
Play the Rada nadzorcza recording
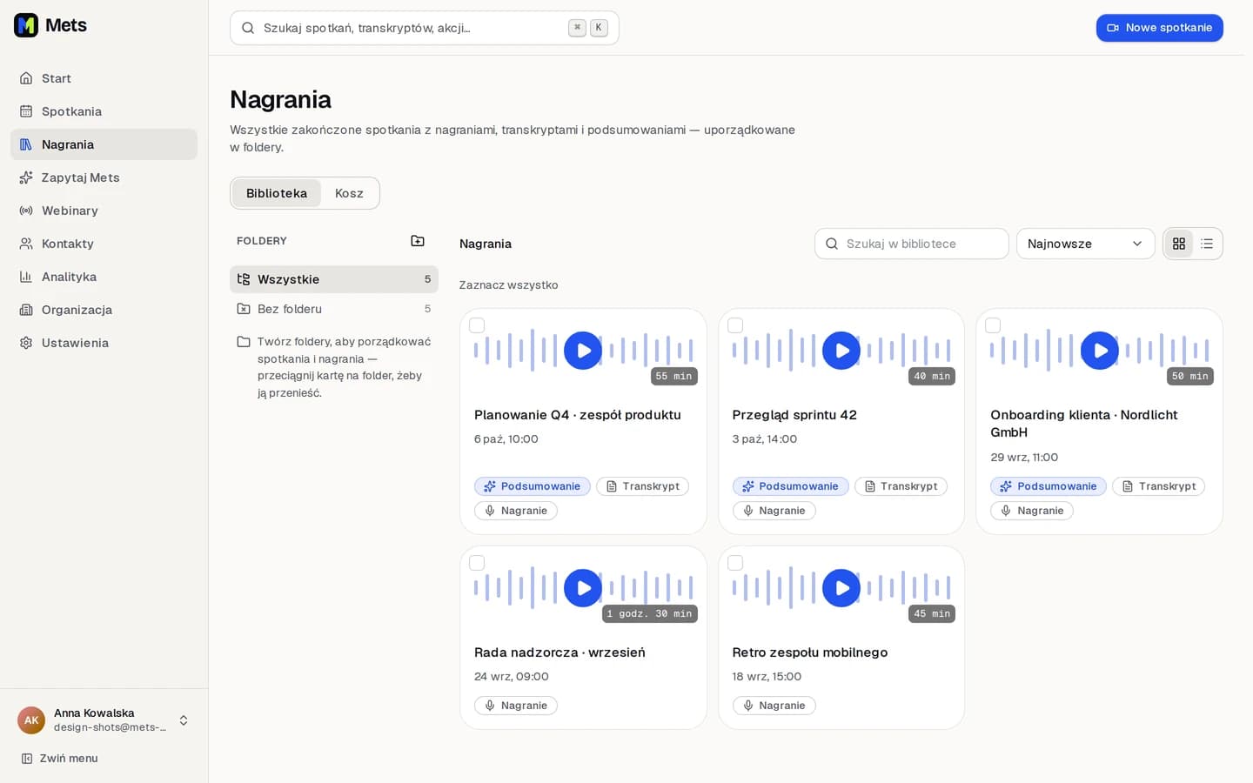583,588
